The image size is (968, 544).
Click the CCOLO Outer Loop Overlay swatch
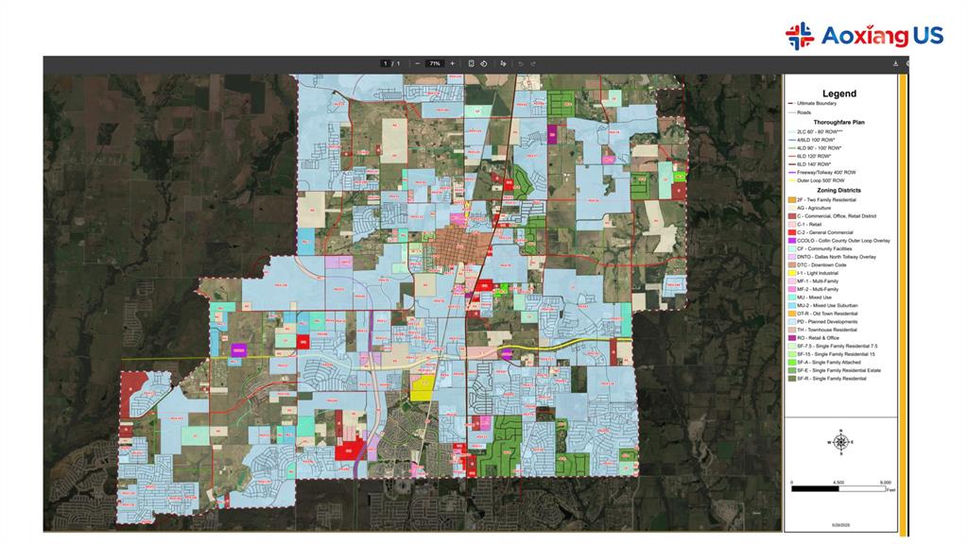pos(791,241)
